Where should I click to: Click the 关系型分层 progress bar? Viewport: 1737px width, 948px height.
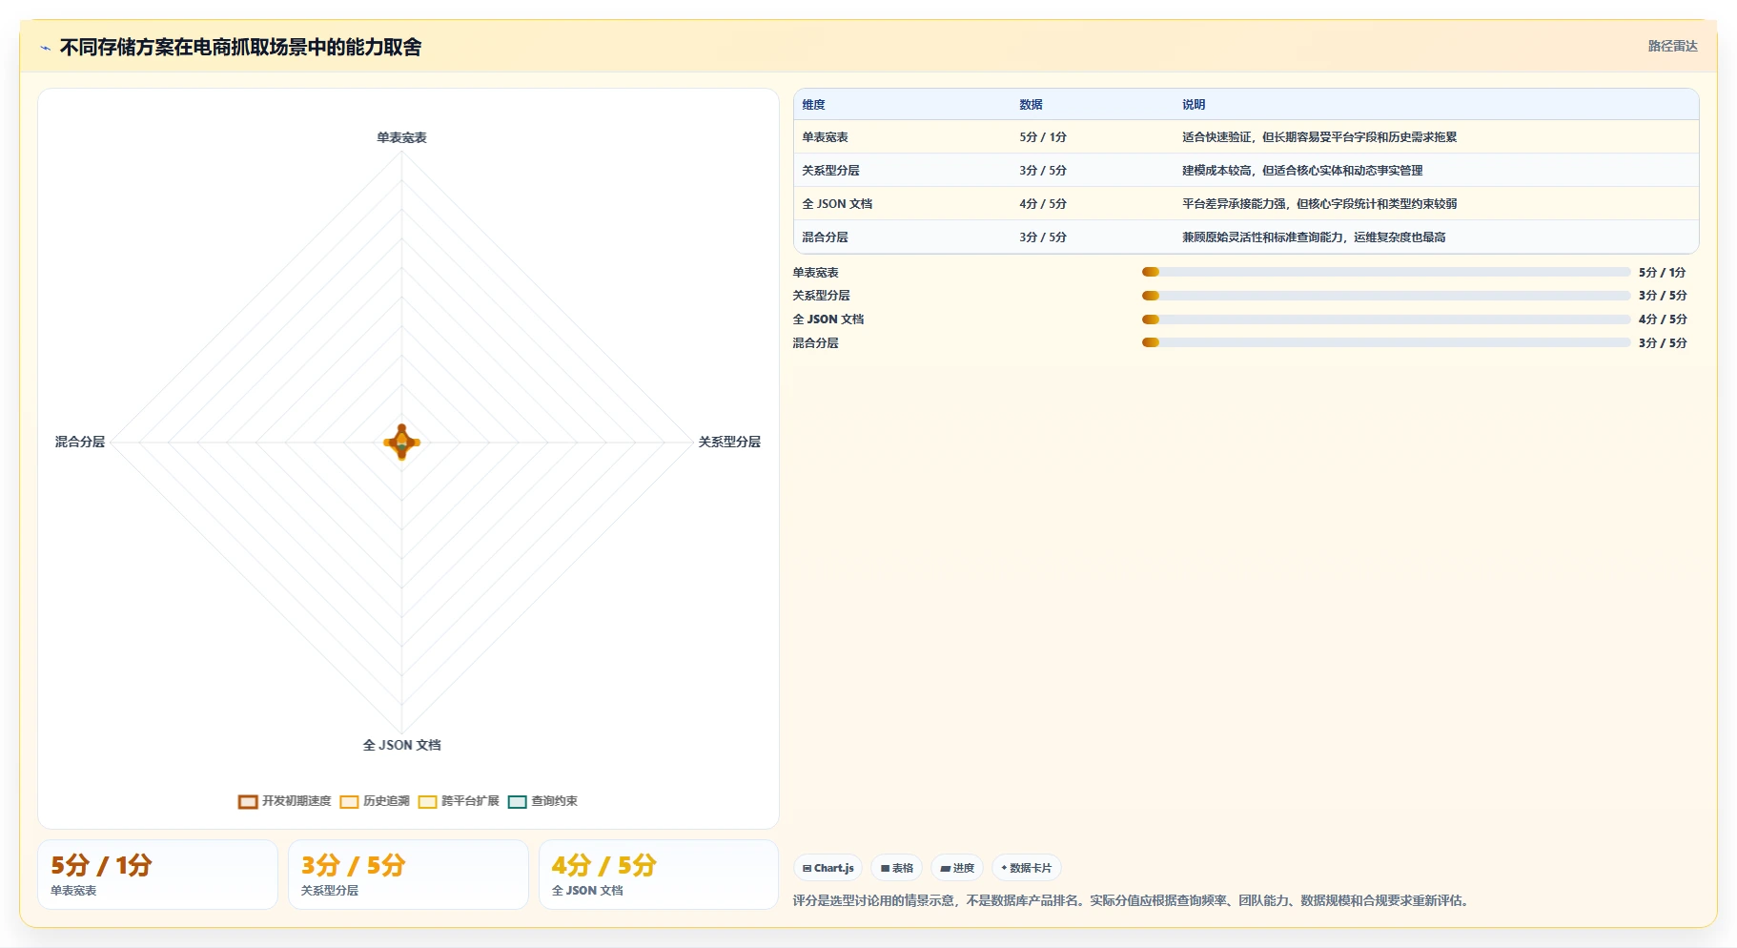tap(1386, 296)
